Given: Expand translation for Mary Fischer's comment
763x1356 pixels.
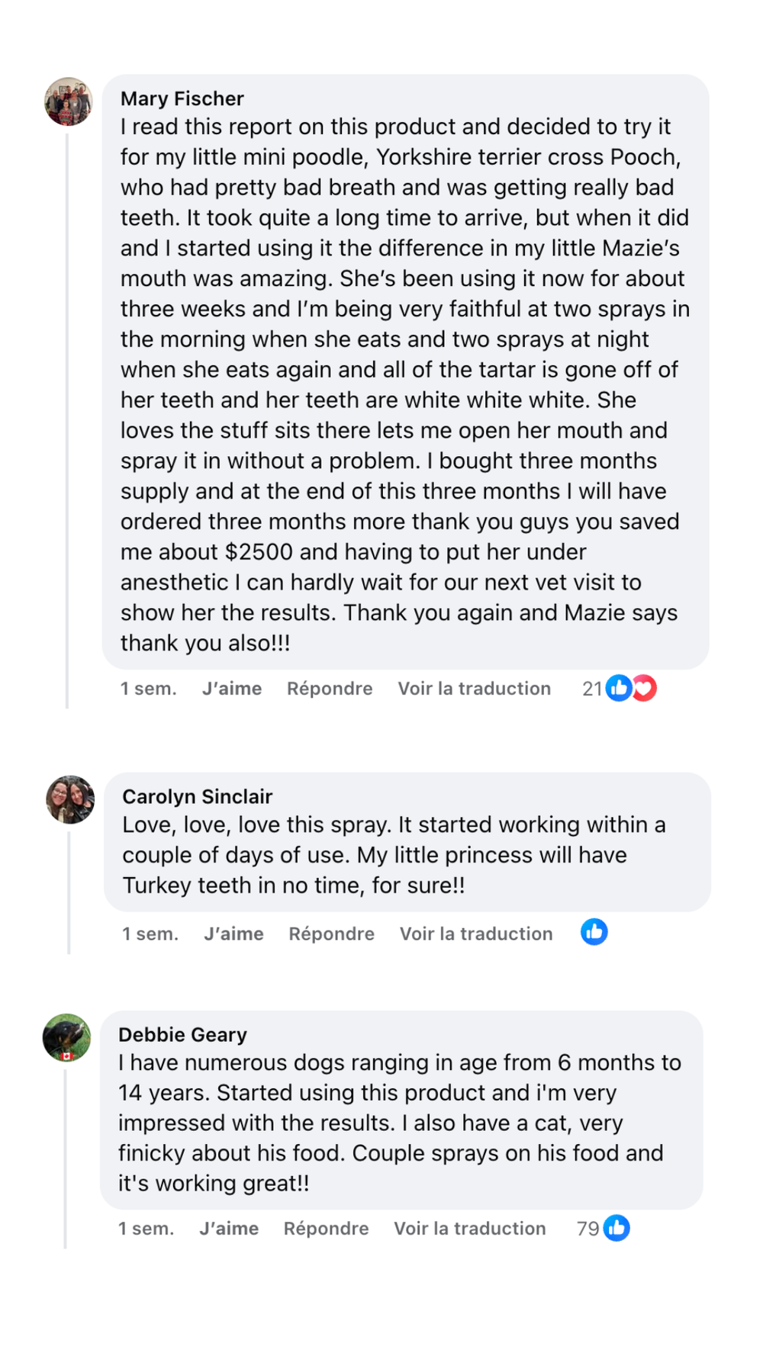Looking at the screenshot, I should click(x=474, y=689).
